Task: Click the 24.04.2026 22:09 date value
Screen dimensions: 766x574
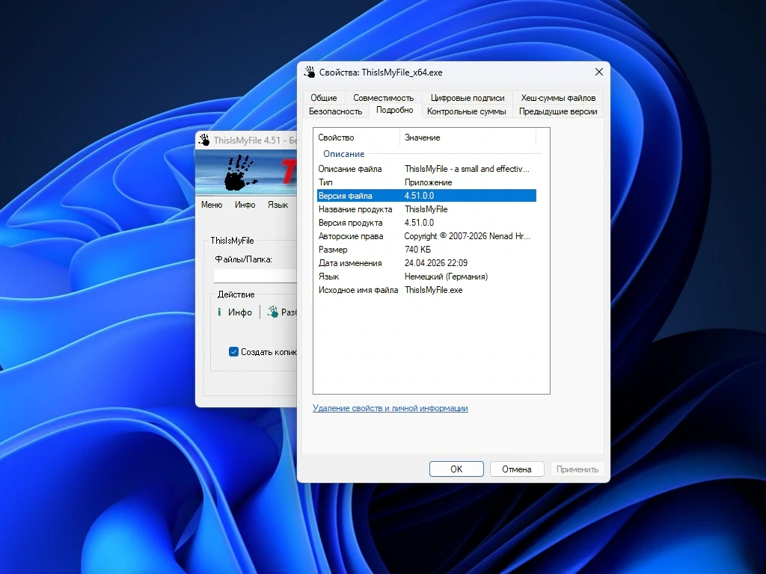Action: (x=436, y=263)
